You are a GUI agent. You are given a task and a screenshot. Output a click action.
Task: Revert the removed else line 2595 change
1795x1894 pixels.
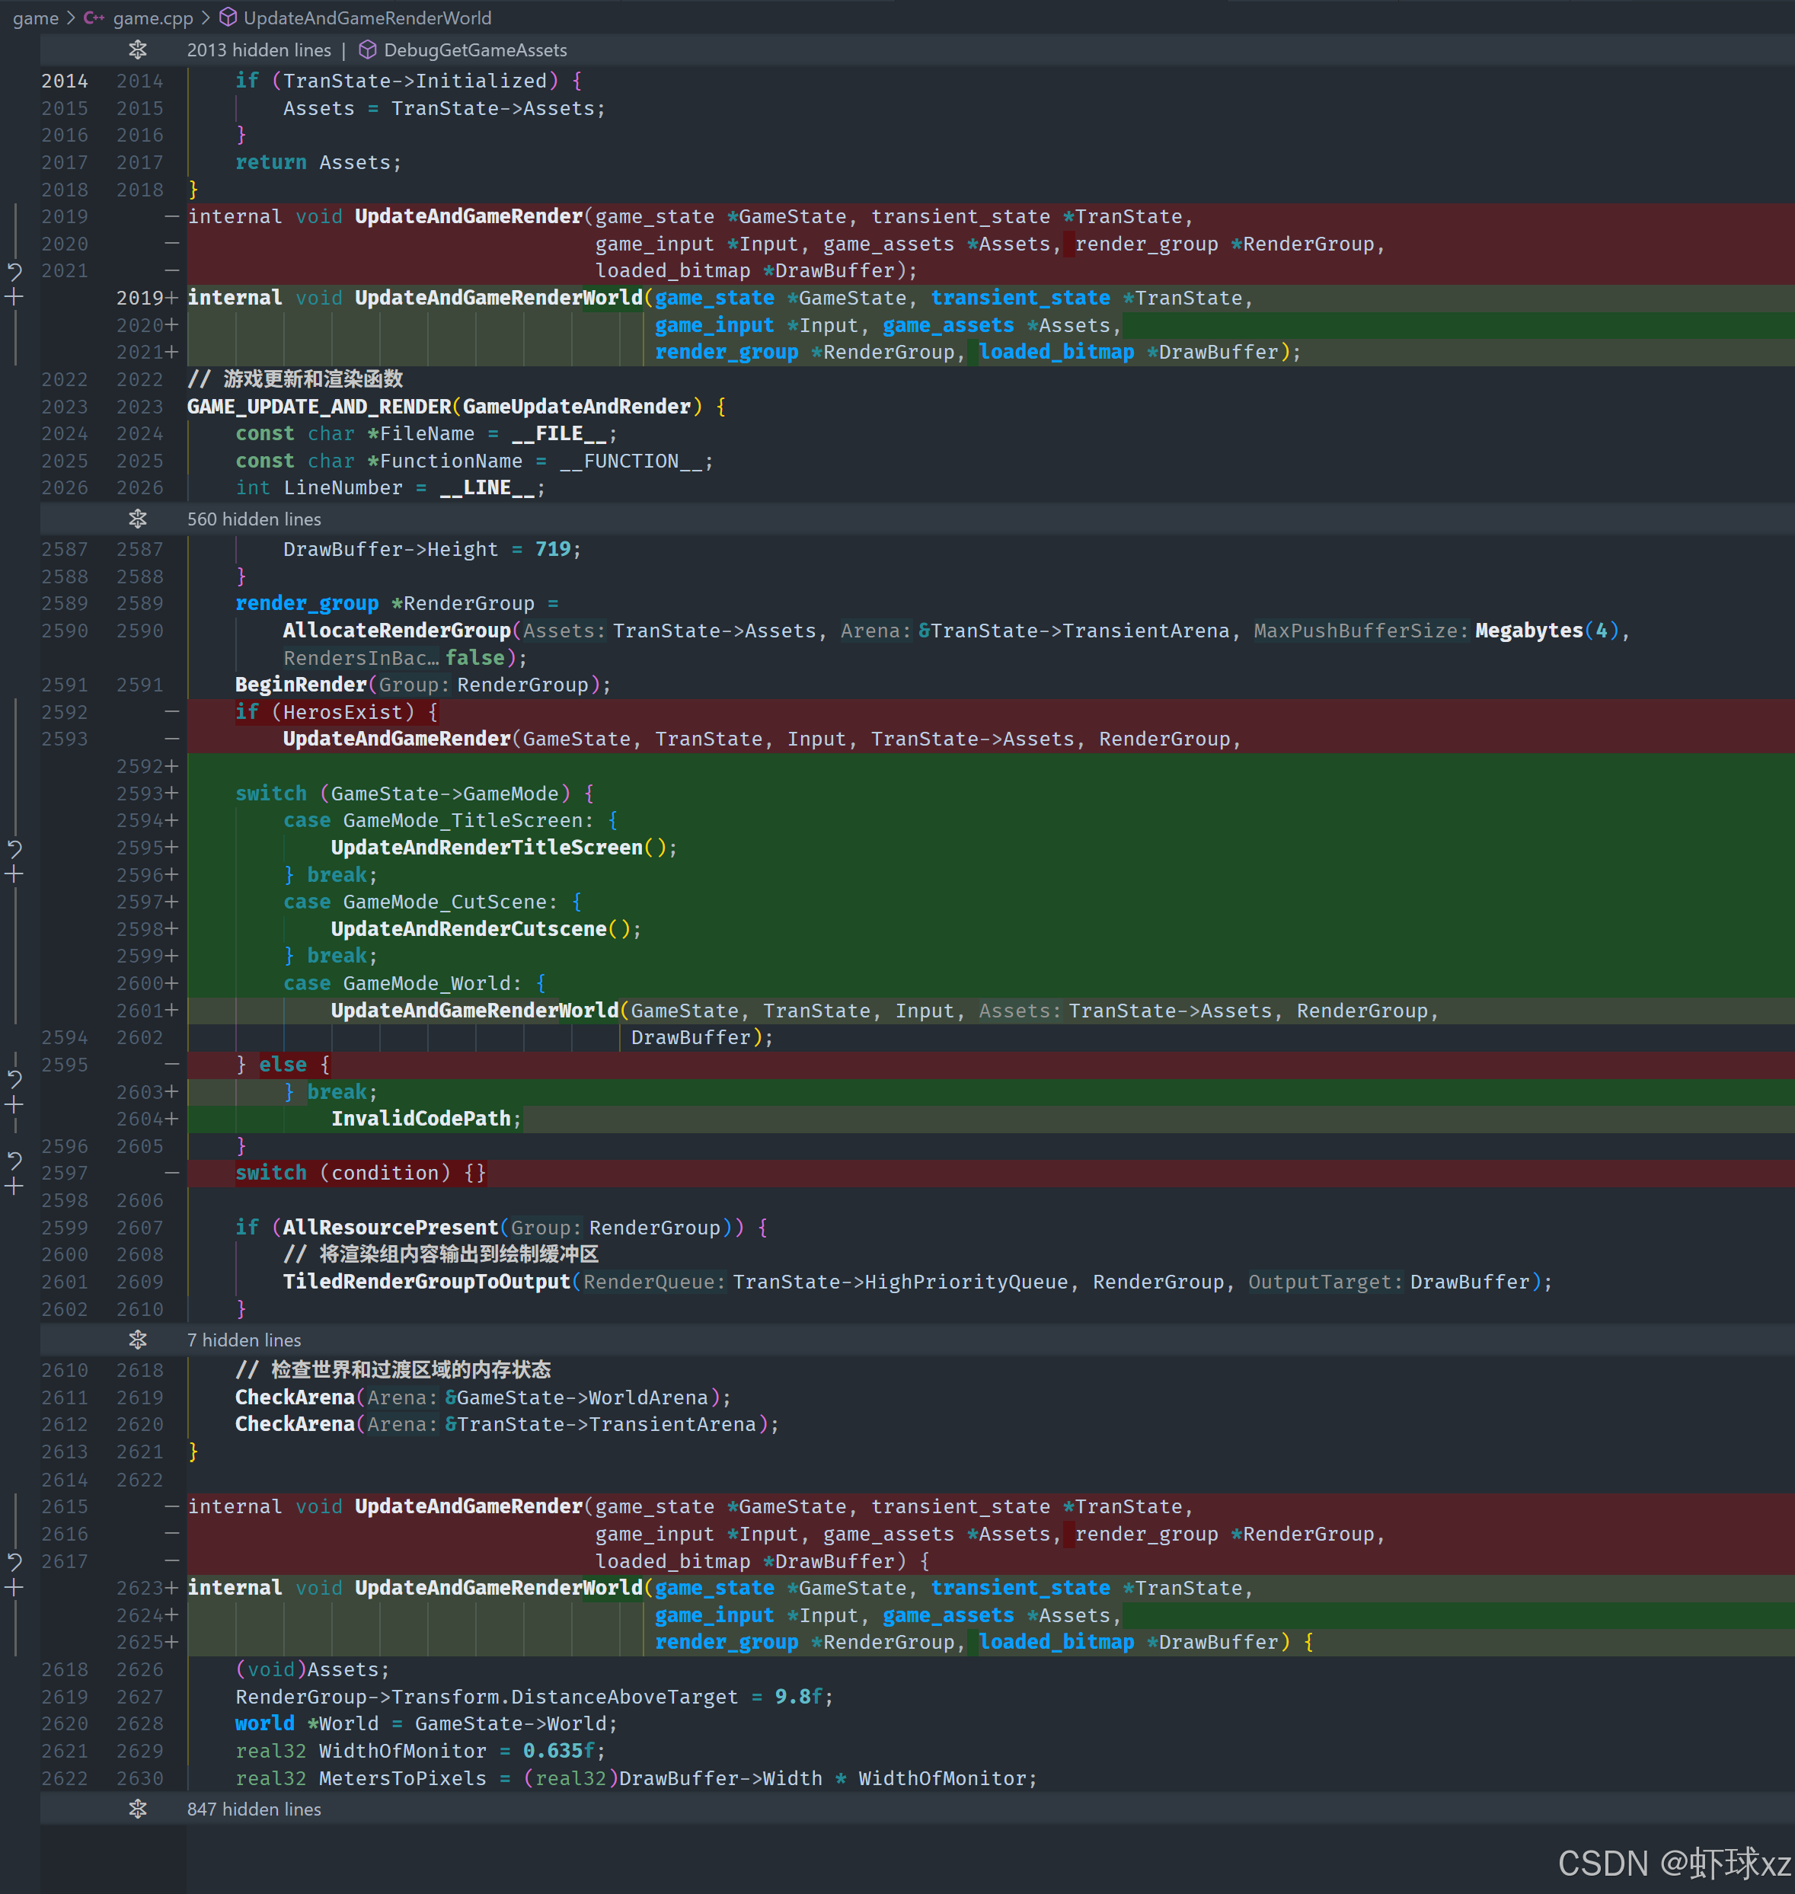(x=14, y=1078)
